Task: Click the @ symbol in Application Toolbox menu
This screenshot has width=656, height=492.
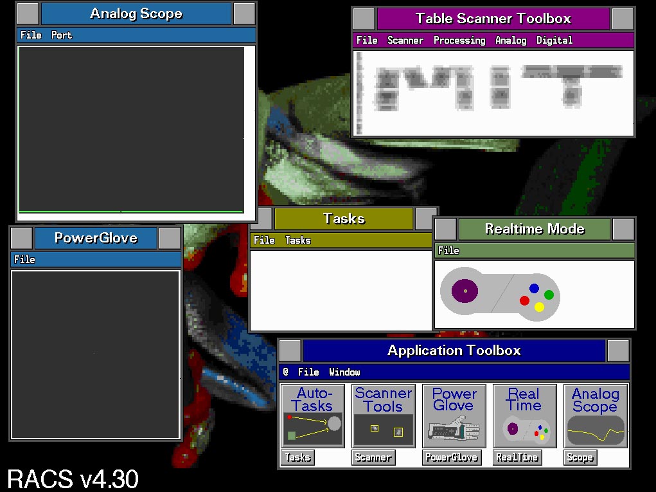Action: click(x=285, y=372)
